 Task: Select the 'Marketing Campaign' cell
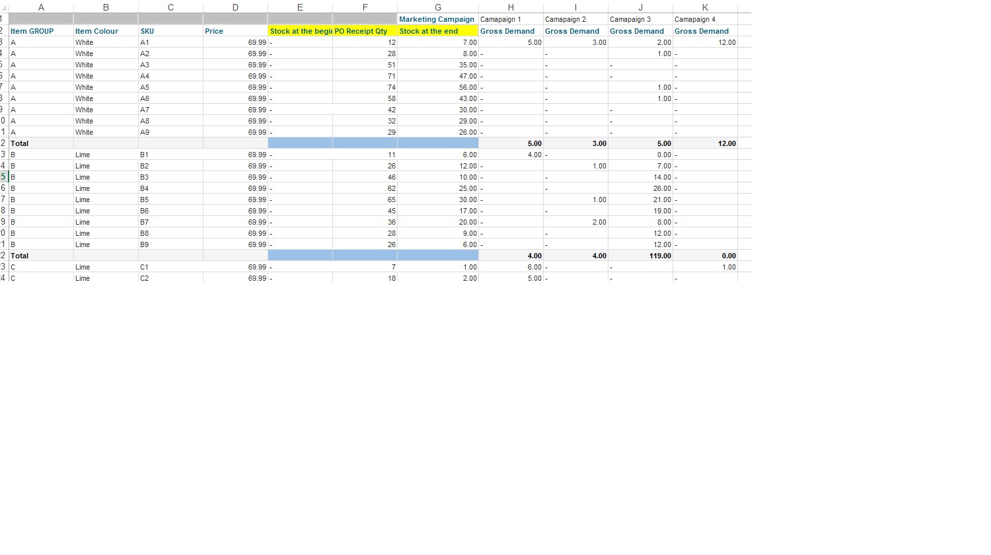point(437,19)
